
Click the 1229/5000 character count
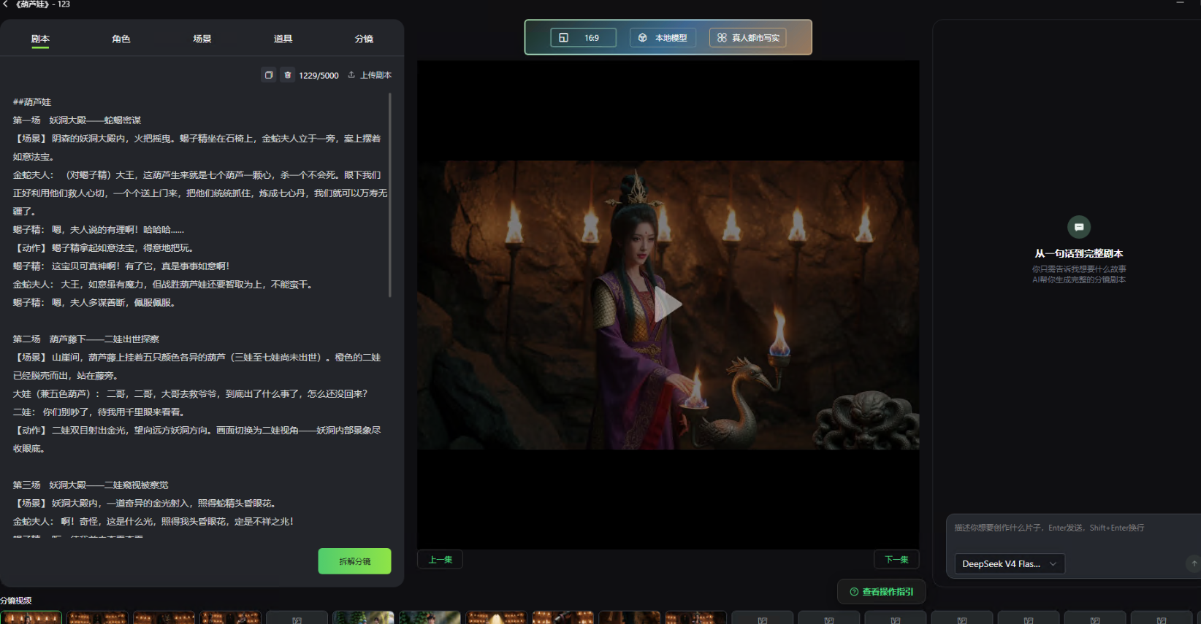(319, 75)
